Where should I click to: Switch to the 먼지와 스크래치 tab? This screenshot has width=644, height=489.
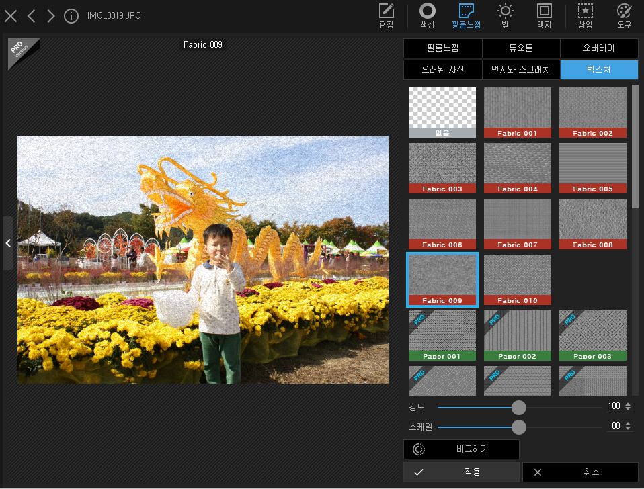tap(521, 69)
